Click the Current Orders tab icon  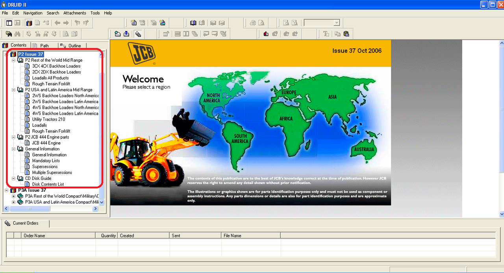(x=7, y=223)
